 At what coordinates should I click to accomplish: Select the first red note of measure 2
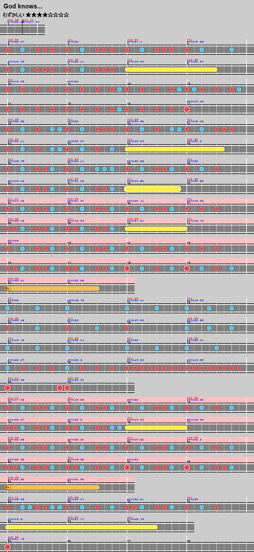coord(7,50)
